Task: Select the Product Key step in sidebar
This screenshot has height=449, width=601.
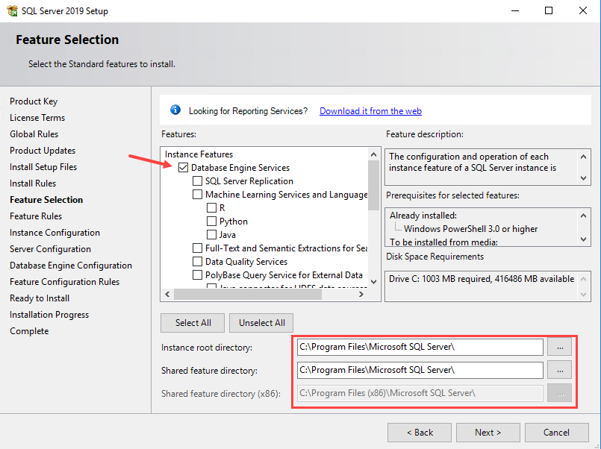Action: click(34, 101)
